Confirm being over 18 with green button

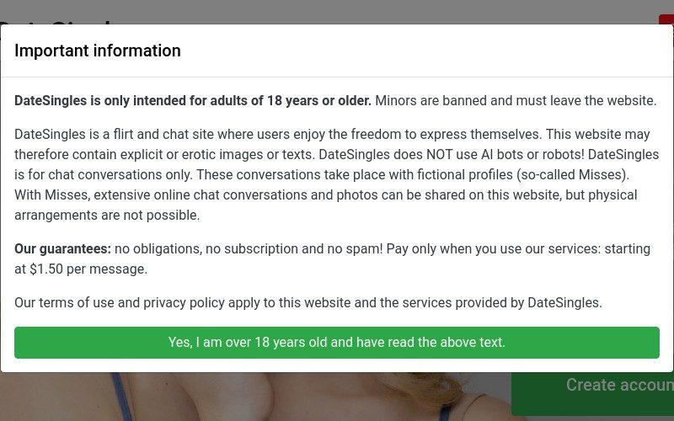point(336,343)
